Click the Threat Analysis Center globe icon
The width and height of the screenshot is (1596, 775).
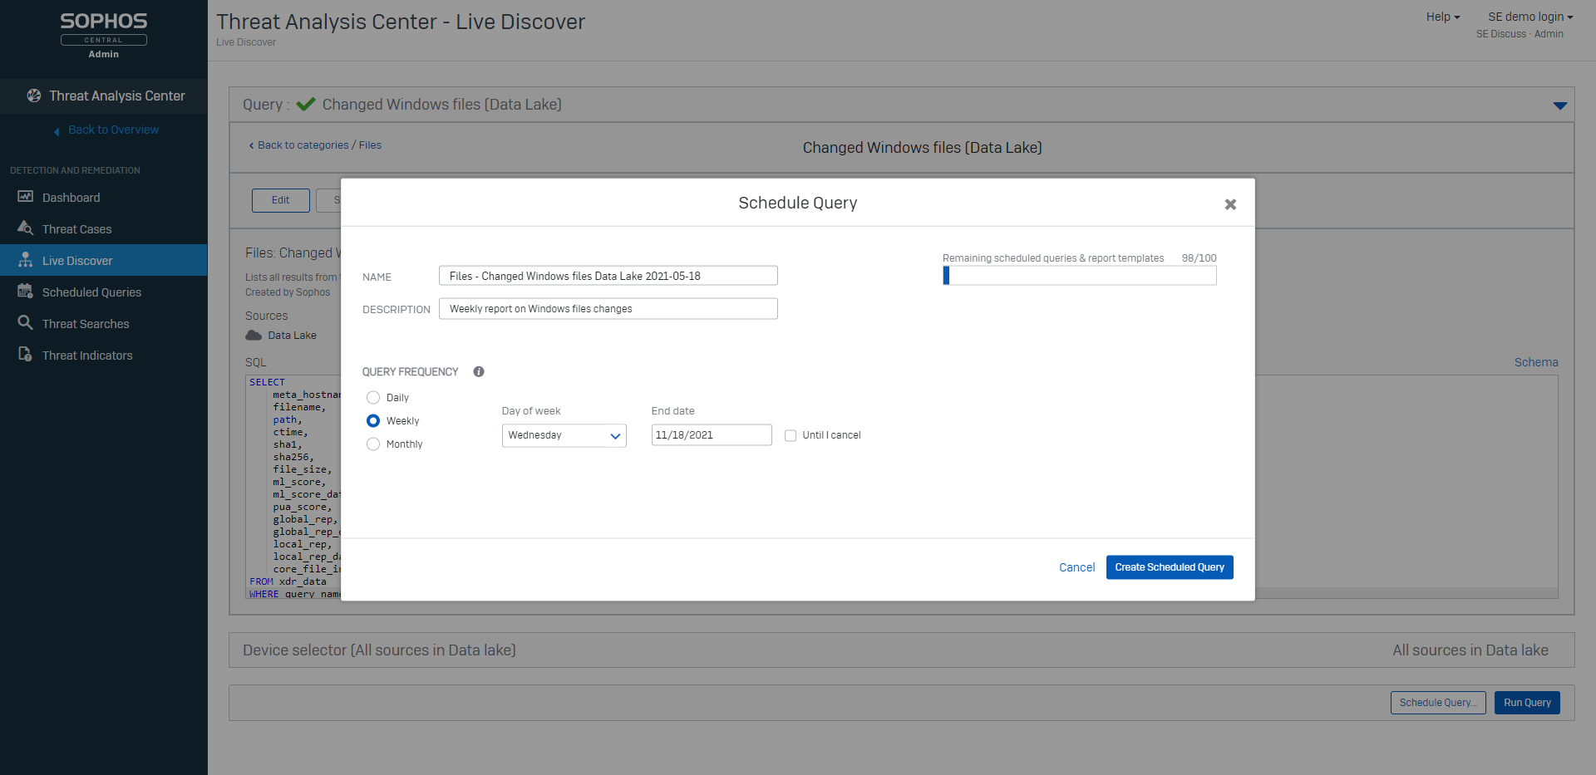click(x=34, y=96)
